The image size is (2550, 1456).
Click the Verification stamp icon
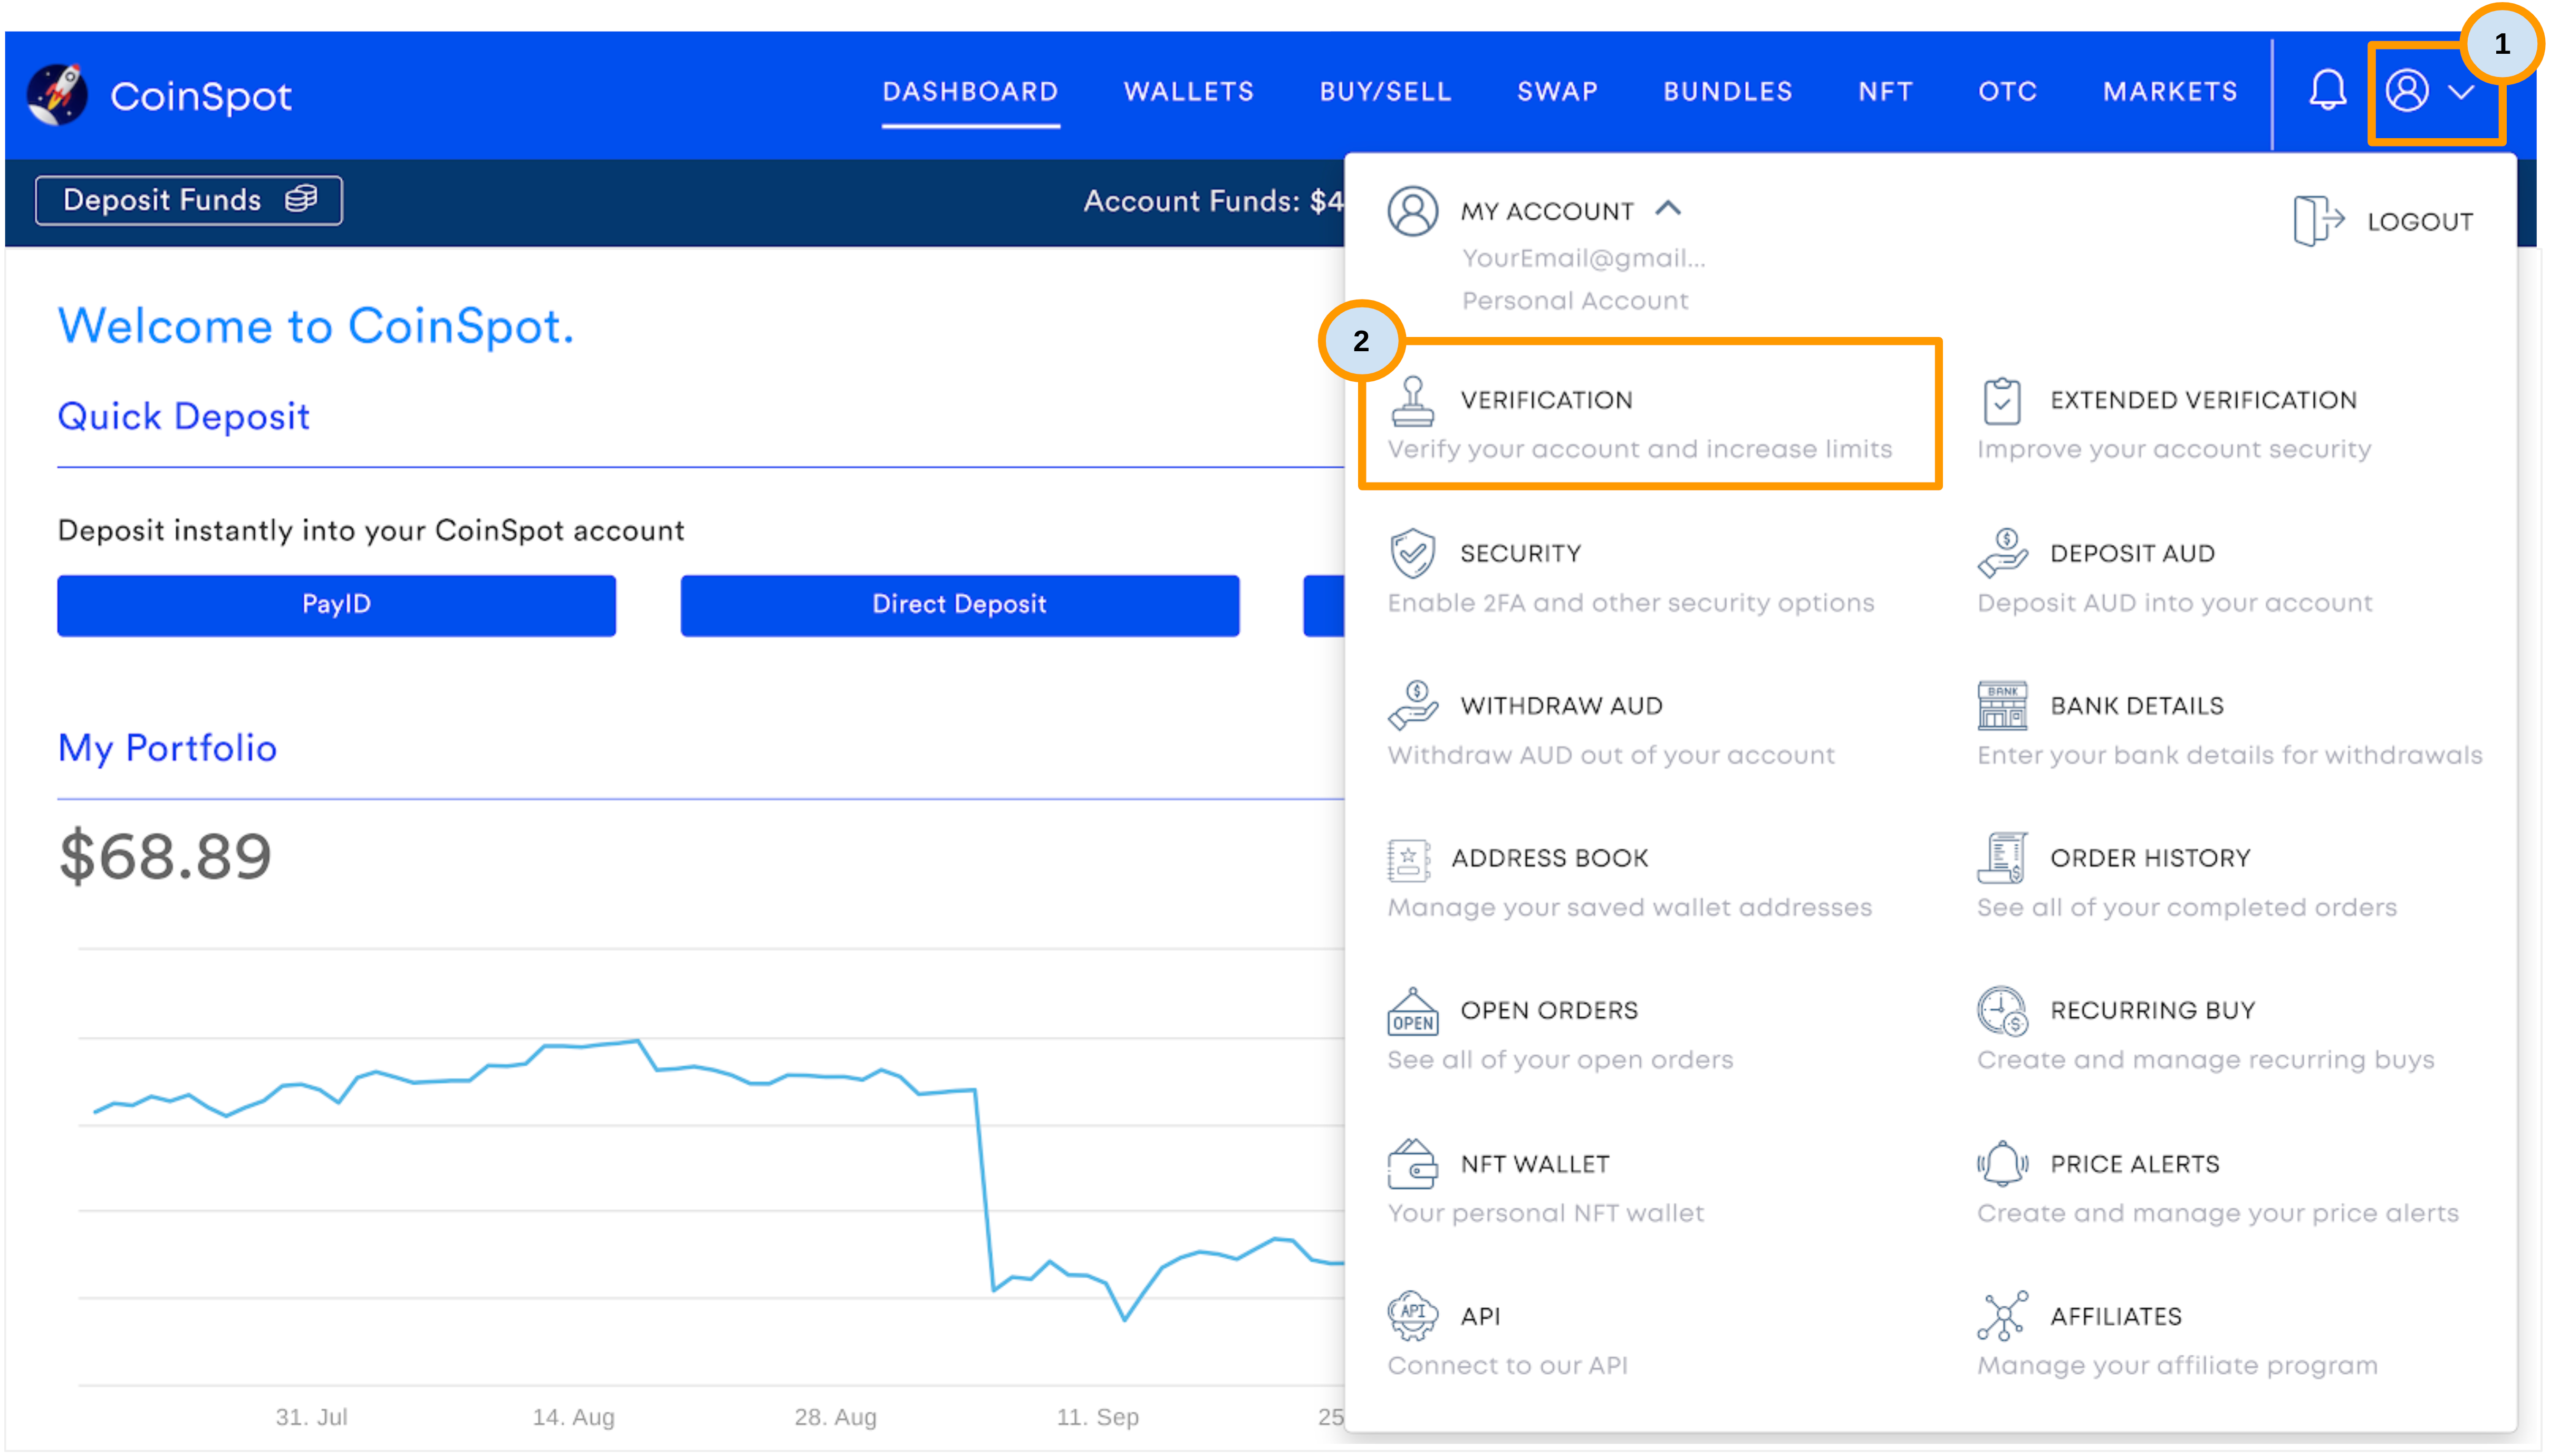(1412, 401)
